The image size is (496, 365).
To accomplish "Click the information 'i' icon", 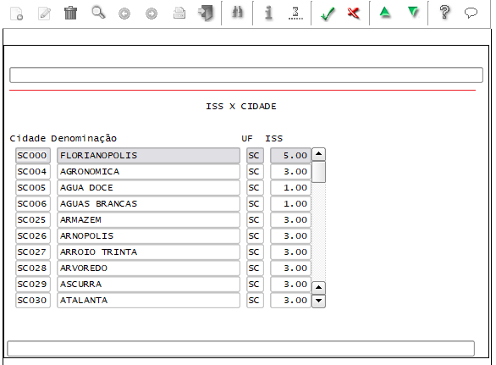I will coord(268,13).
